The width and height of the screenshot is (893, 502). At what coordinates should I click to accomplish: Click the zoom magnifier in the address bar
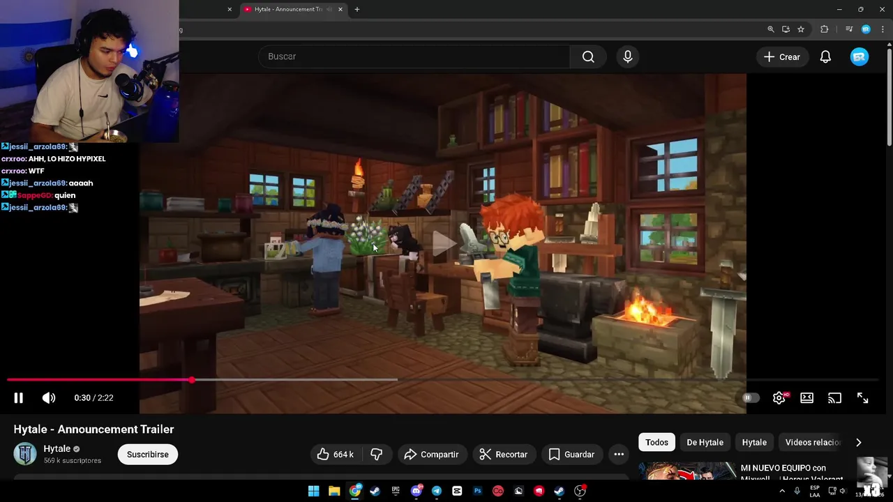[x=771, y=29]
